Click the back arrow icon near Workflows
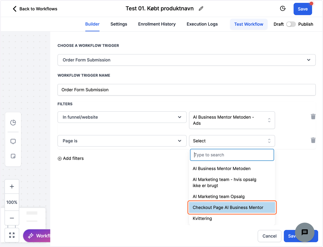This screenshot has height=247, width=323. pos(15,9)
